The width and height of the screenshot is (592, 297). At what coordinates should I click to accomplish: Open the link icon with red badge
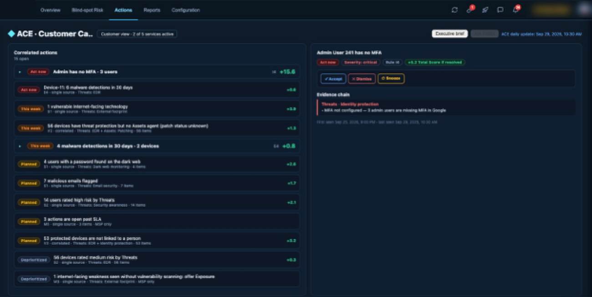[x=470, y=10]
